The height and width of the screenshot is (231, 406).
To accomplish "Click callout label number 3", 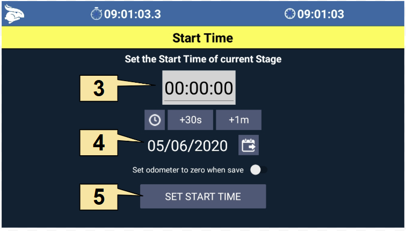I will pos(99,88).
